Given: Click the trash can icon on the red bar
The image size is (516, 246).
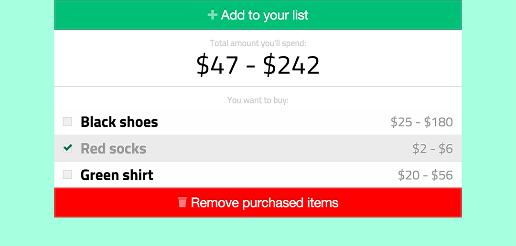Looking at the screenshot, I should [183, 202].
